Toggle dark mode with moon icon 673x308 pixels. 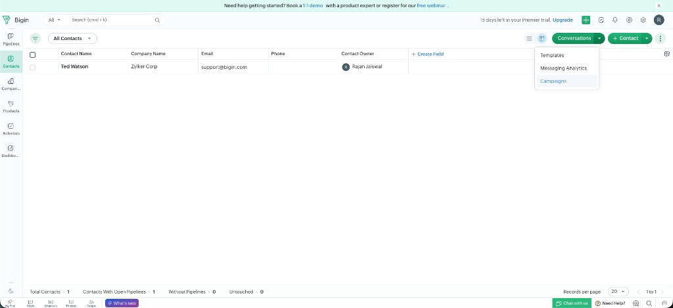pyautogui.click(x=11, y=291)
